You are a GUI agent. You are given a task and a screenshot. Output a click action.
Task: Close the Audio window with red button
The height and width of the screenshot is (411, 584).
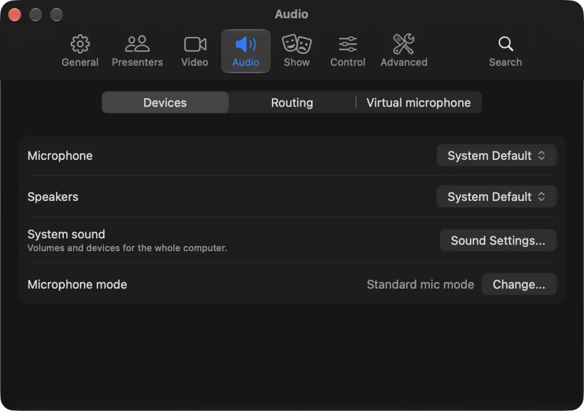pyautogui.click(x=14, y=15)
